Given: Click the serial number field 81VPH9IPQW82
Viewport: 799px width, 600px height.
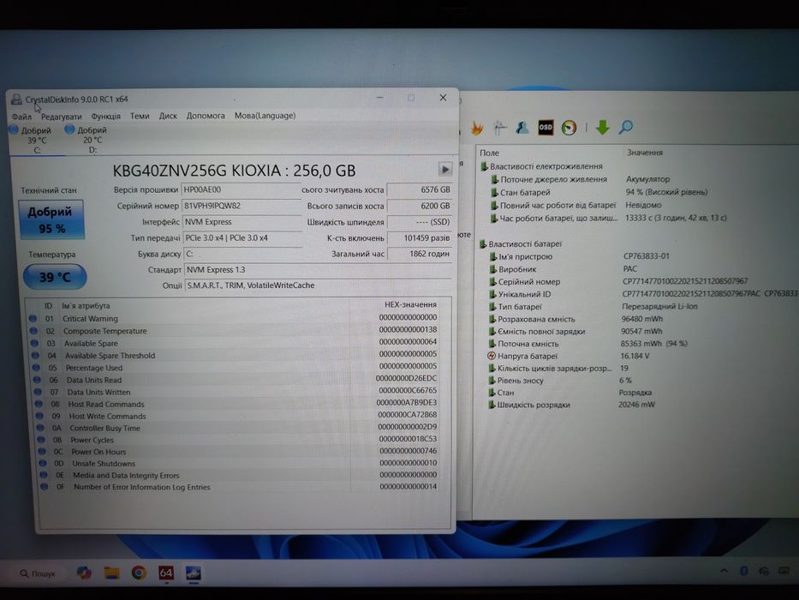Looking at the screenshot, I should (x=241, y=206).
